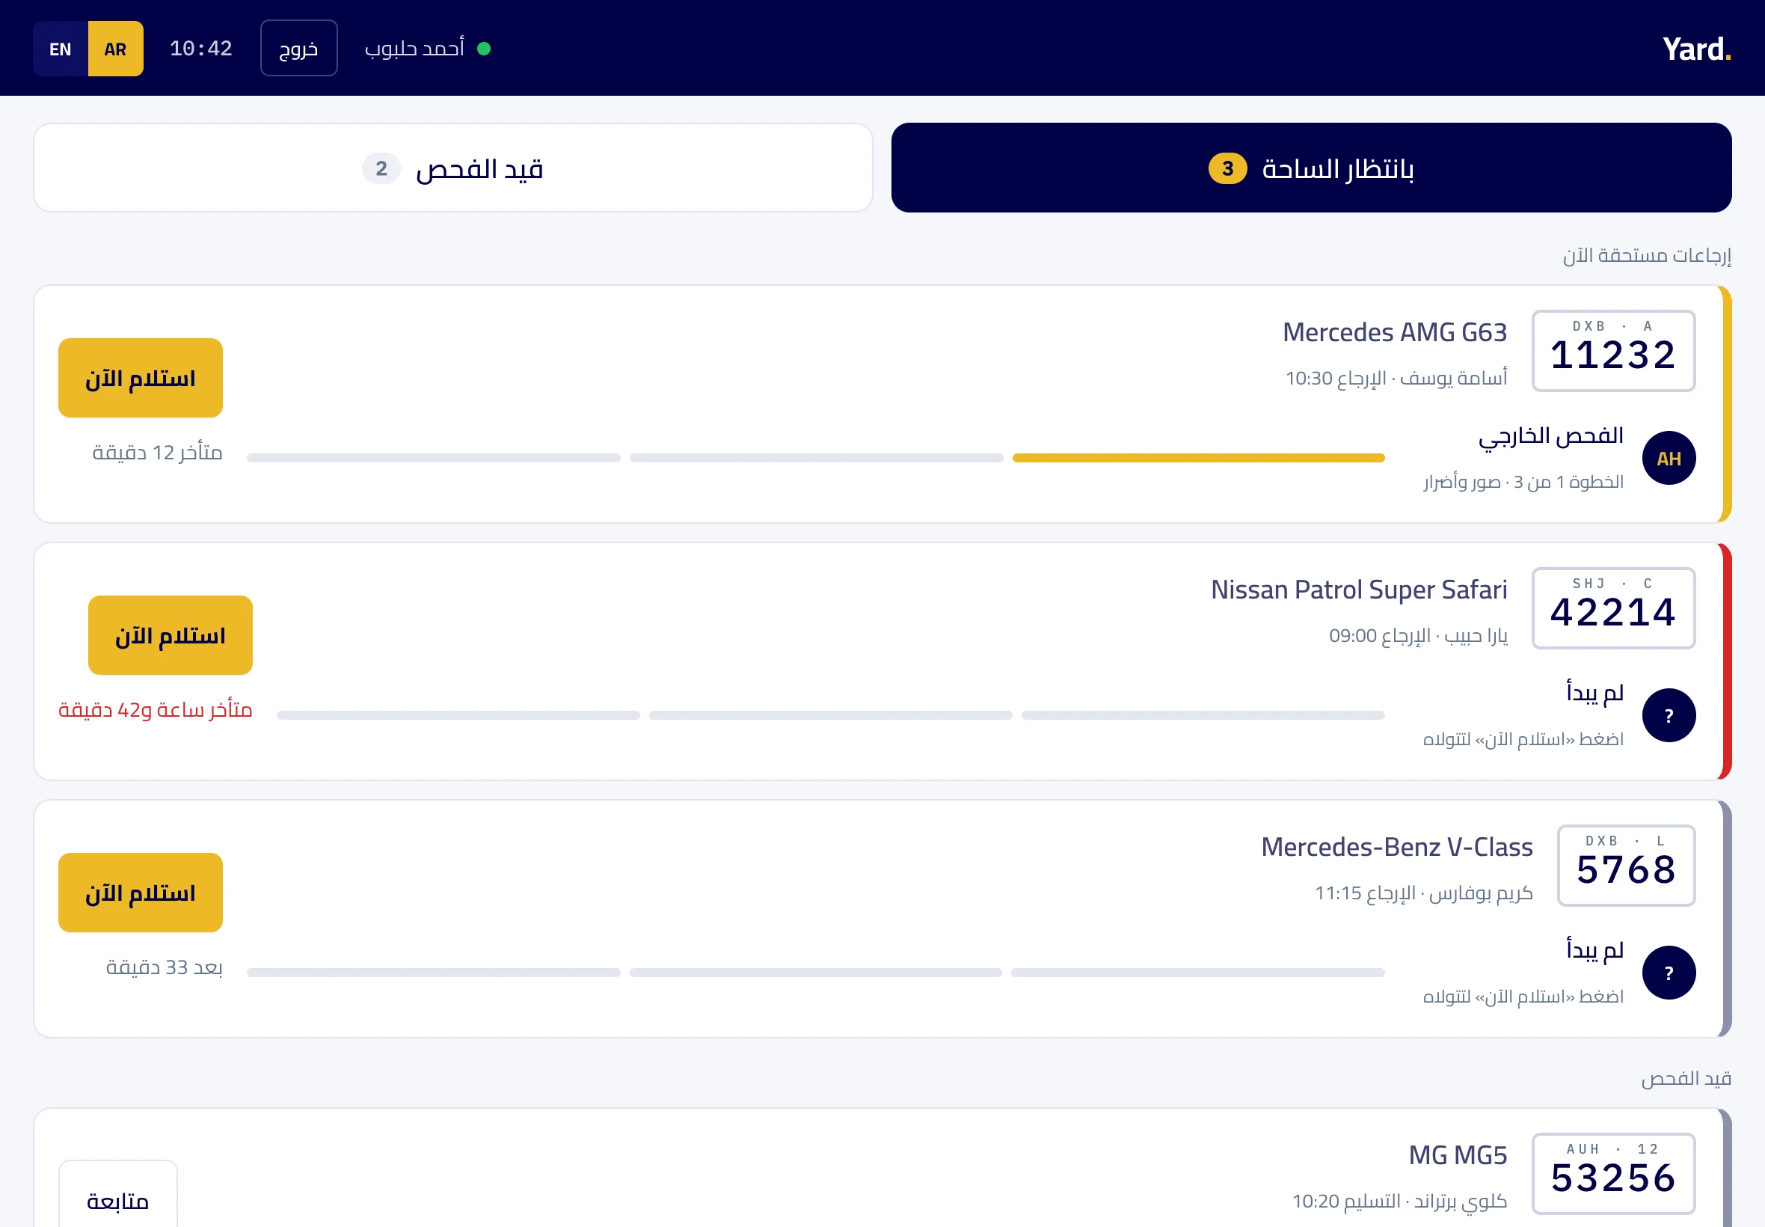Click the green online status dot
Image resolution: width=1765 pixels, height=1227 pixels.
point(484,49)
